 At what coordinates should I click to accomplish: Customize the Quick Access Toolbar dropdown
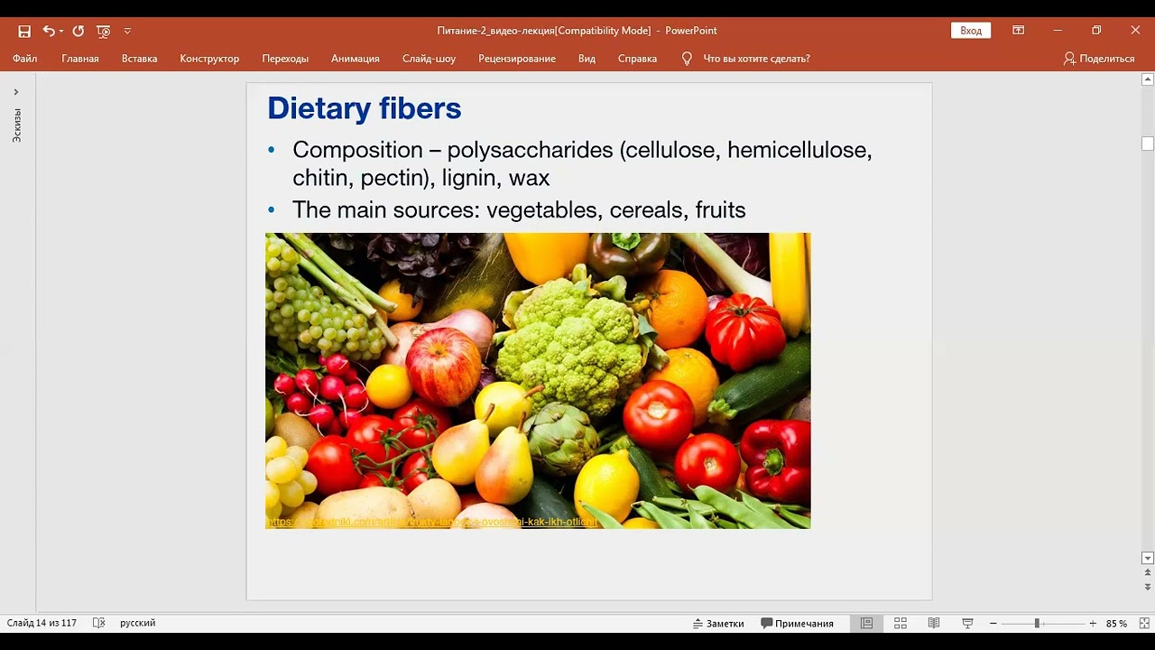127,31
